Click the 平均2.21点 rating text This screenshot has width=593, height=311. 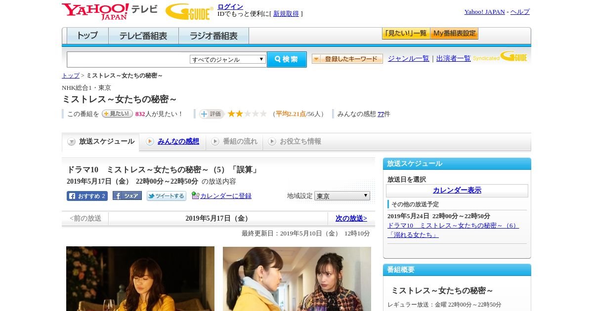point(291,114)
